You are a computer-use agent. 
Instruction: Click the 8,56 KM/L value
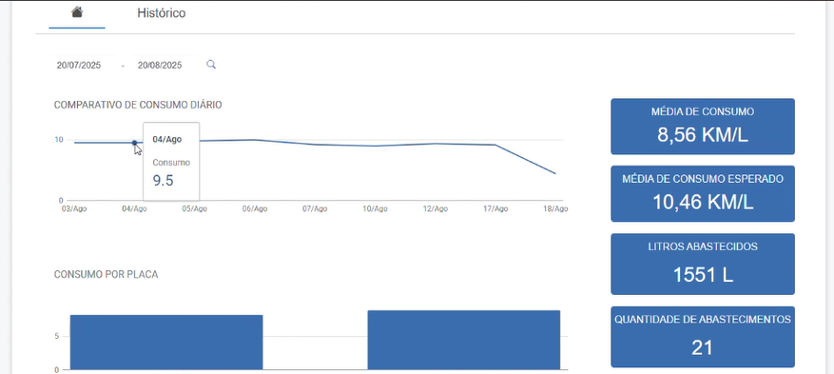click(x=703, y=135)
